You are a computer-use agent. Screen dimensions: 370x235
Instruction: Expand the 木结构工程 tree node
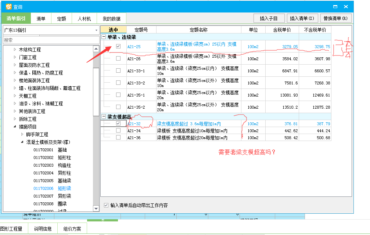coord(15,50)
